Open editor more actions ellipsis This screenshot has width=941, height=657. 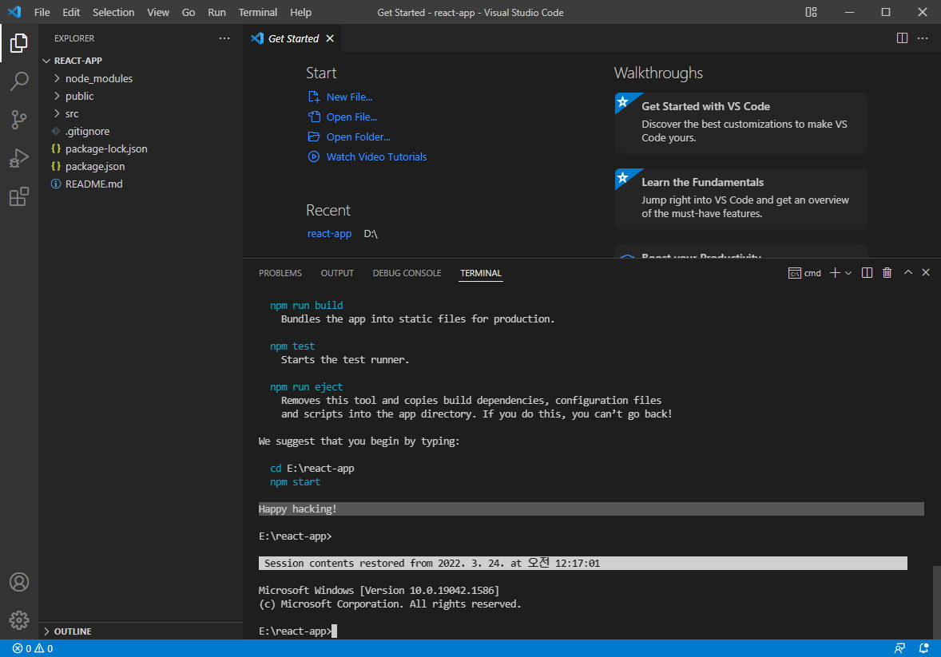pyautogui.click(x=923, y=38)
